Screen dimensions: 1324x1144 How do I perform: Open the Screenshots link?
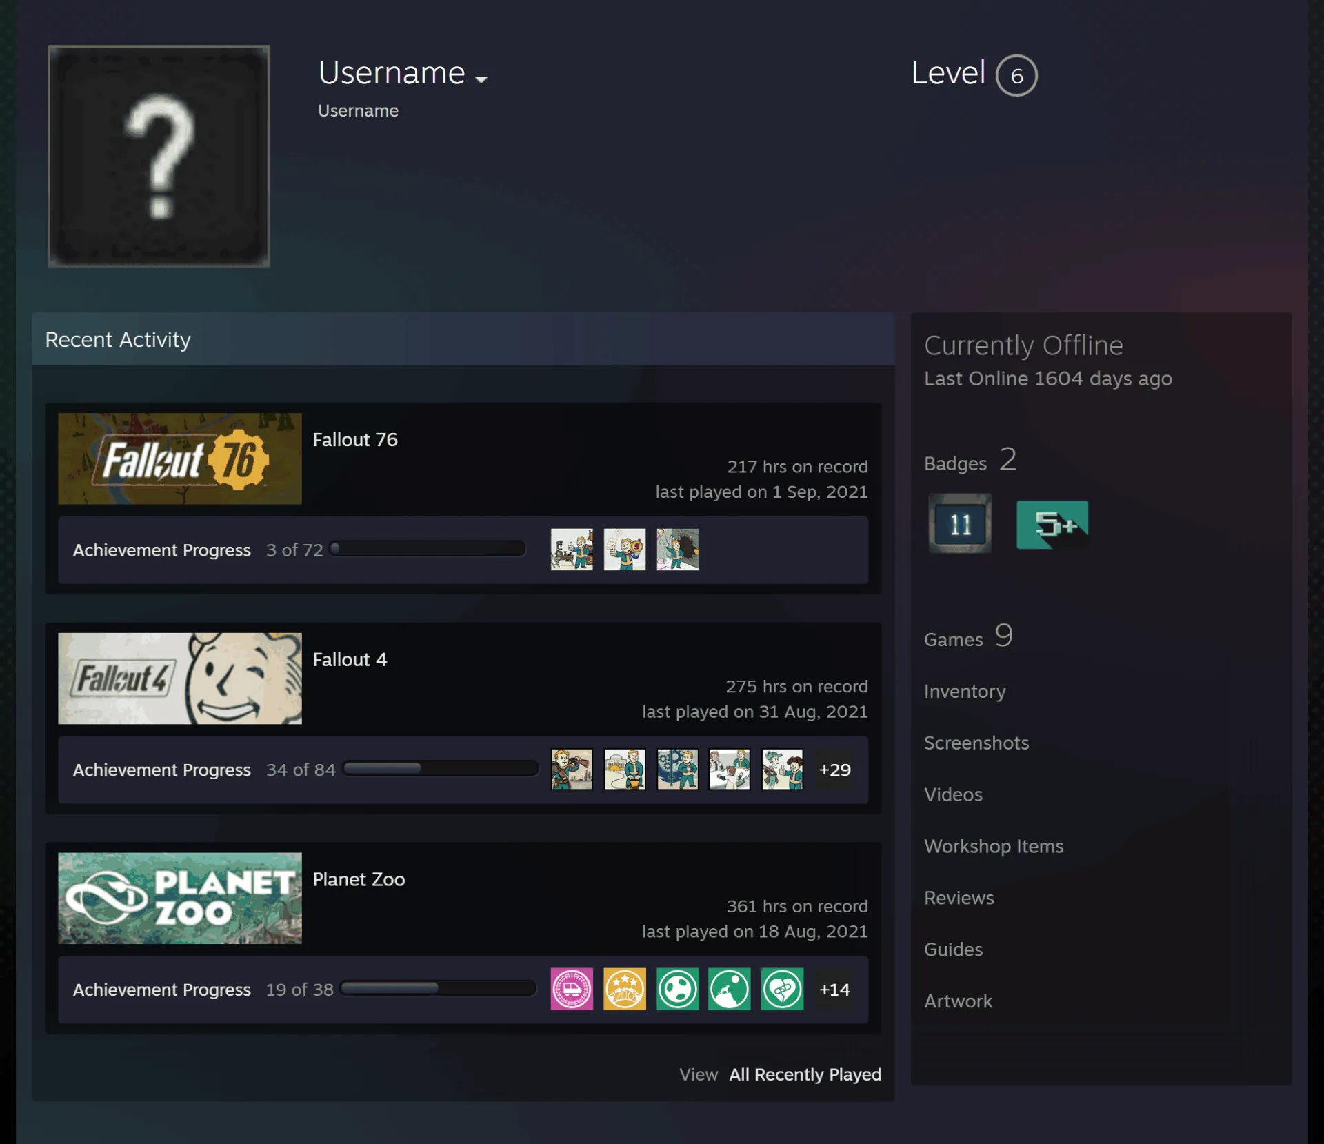976,743
